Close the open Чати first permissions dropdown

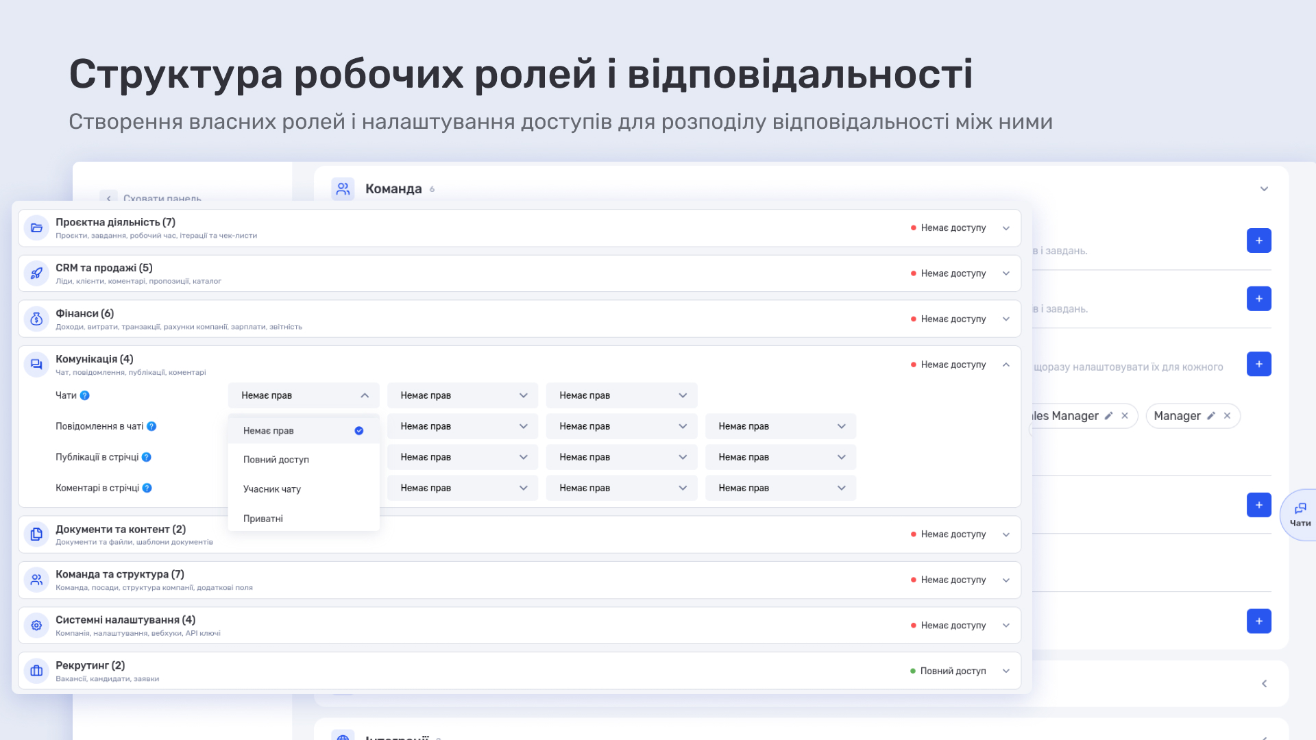pos(304,395)
